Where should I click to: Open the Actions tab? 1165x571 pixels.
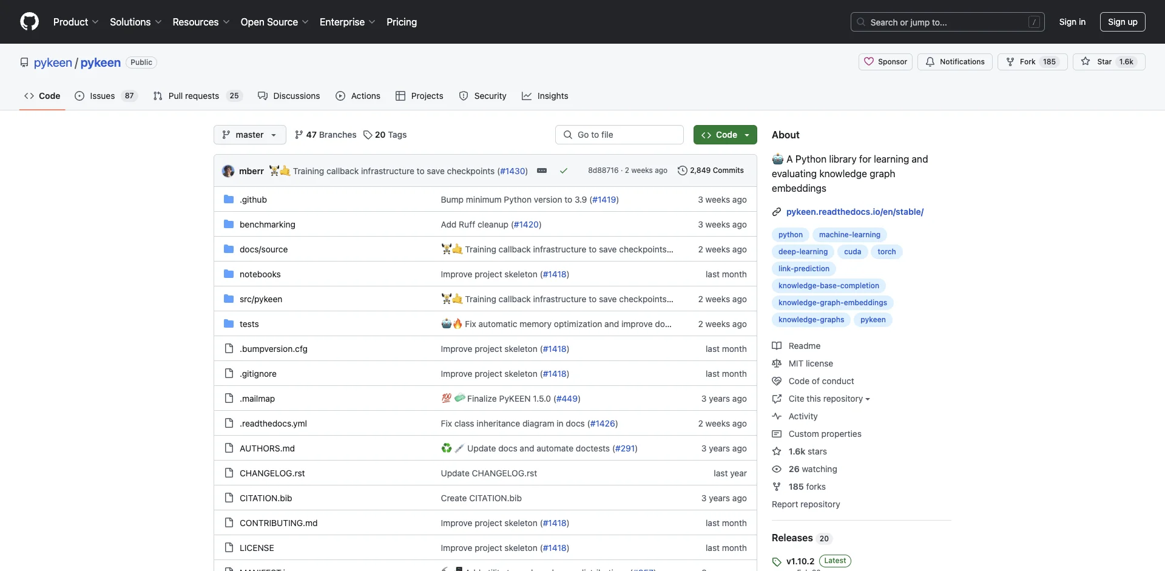(358, 96)
